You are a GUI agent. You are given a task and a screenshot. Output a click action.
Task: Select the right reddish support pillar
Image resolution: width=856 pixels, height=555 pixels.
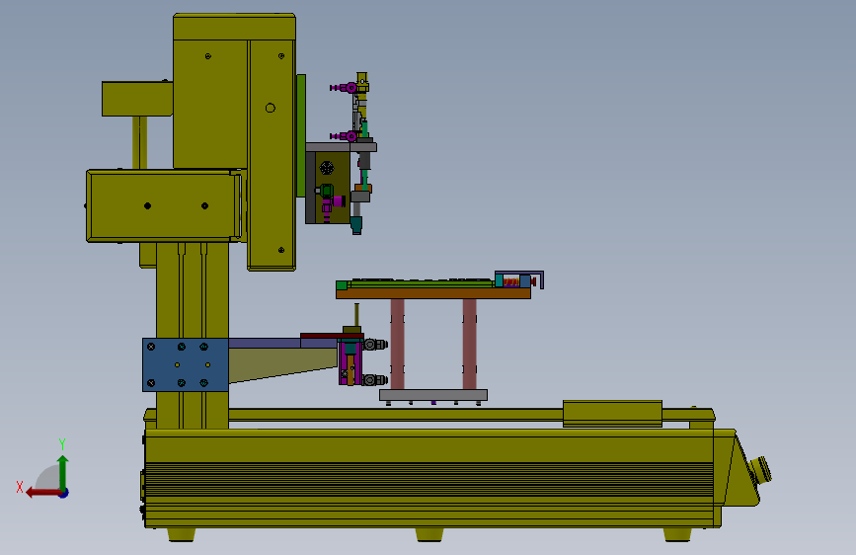(470, 344)
